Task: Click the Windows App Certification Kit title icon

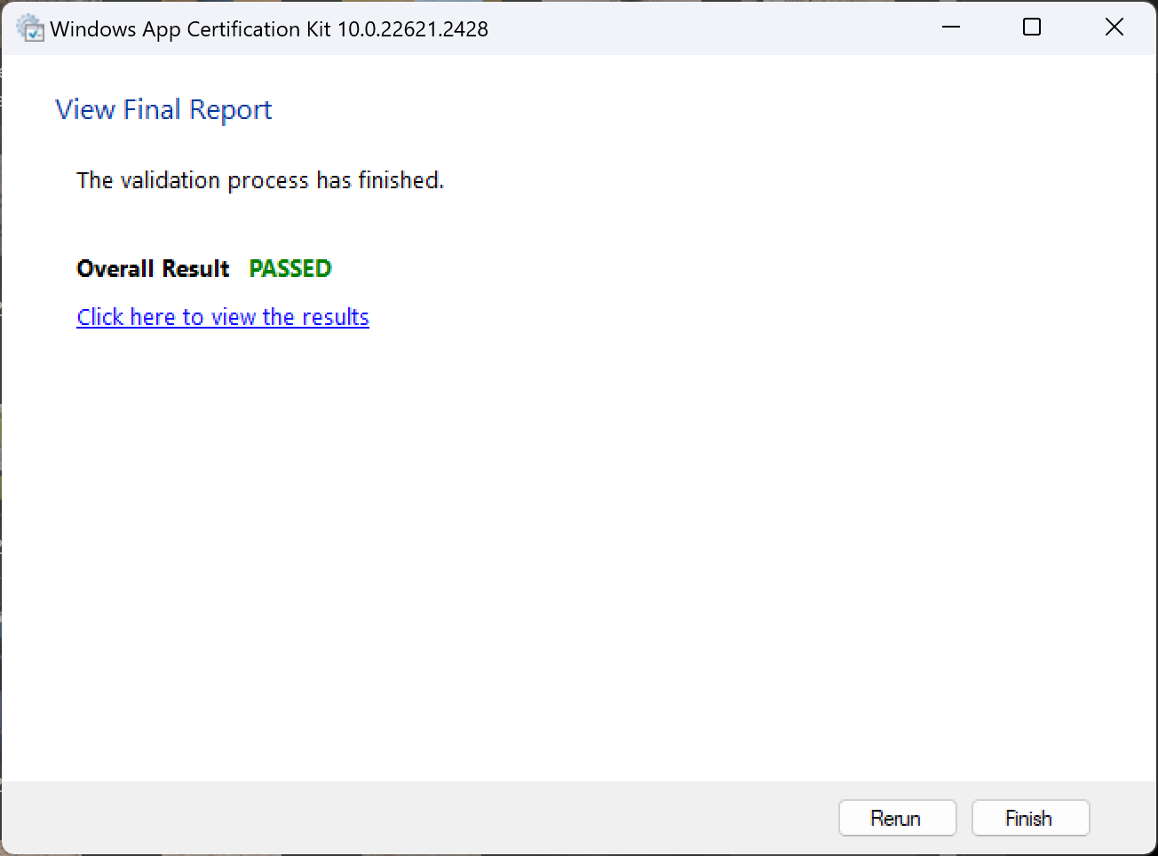Action: click(x=30, y=28)
